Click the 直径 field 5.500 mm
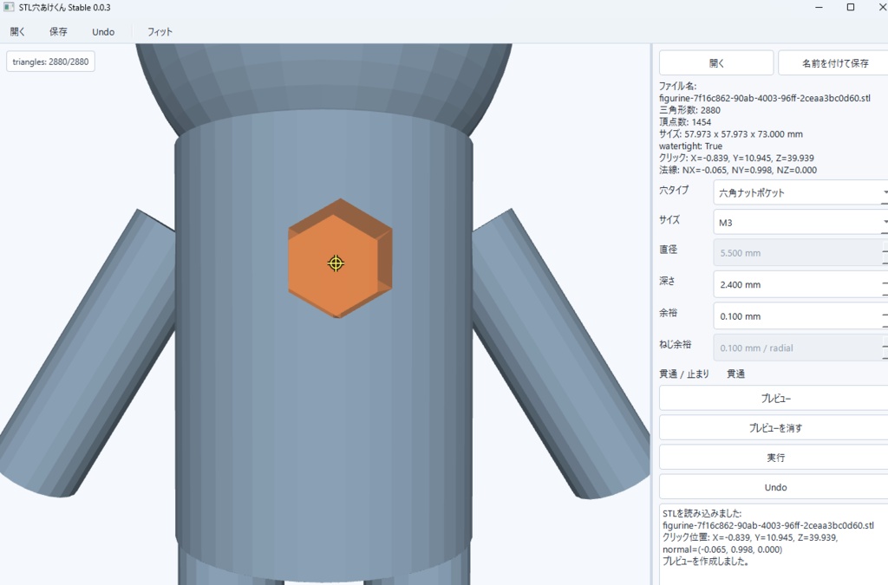The width and height of the screenshot is (888, 585). pyautogui.click(x=800, y=253)
